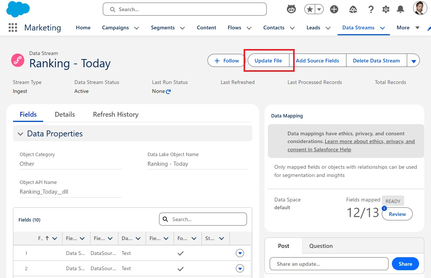The height and width of the screenshot is (278, 431).
Task: Open the Fo... column header chevron
Action: tap(194, 239)
